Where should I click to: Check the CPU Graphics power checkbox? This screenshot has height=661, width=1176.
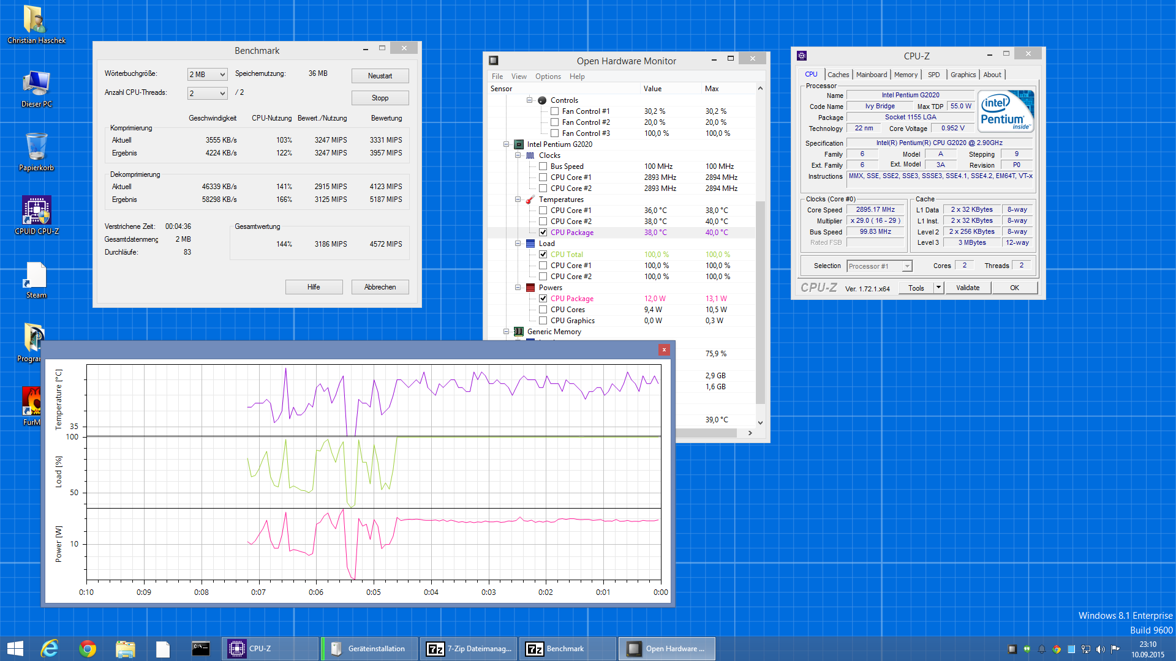pos(543,321)
